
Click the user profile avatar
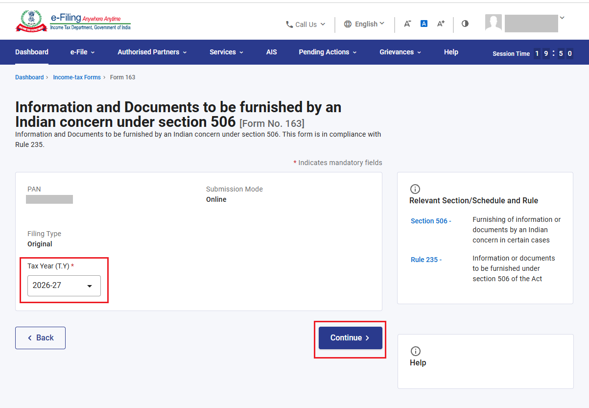pyautogui.click(x=494, y=23)
